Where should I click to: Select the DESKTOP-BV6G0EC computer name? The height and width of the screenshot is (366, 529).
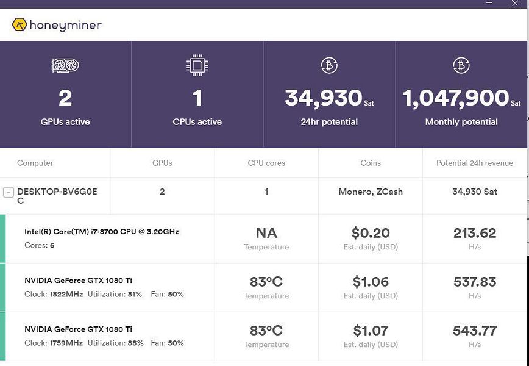[57, 196]
